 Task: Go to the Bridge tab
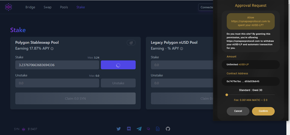[30, 7]
